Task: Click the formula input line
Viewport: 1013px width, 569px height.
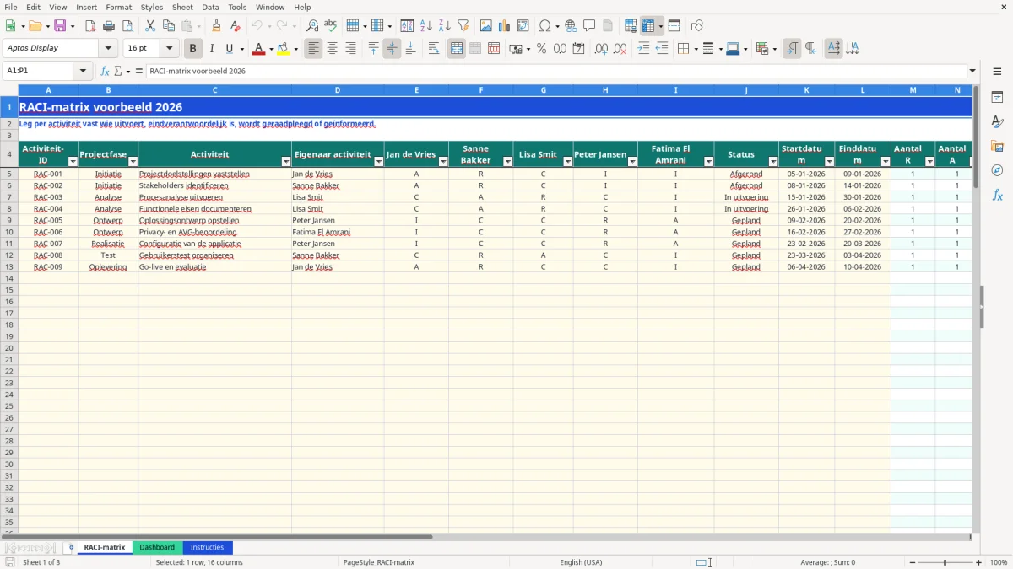Action: [x=555, y=71]
